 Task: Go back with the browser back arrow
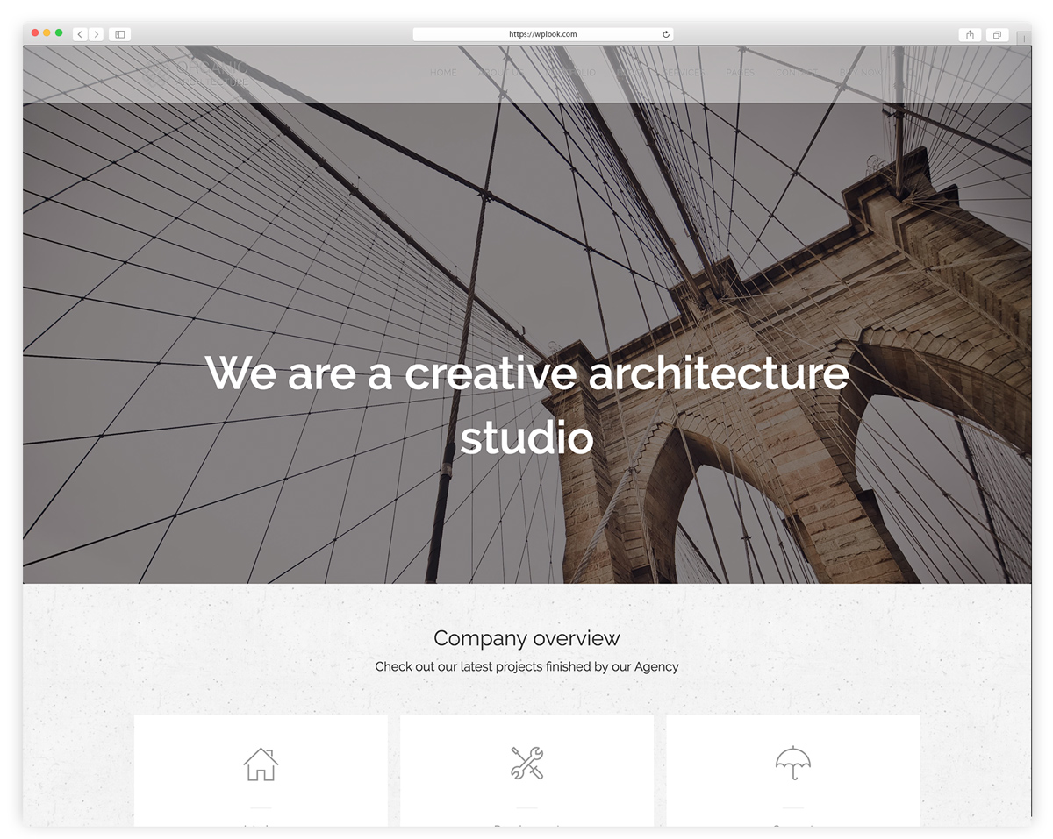pyautogui.click(x=80, y=34)
